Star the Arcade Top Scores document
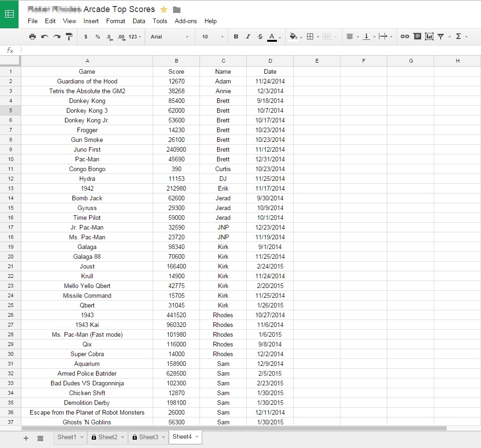The width and height of the screenshot is (481, 448). point(164,10)
